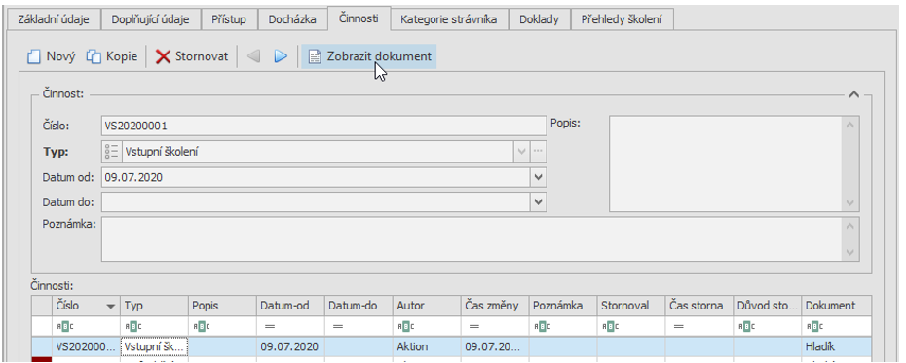Sort by Popis column header
This screenshot has width=906, height=363.
[222, 306]
